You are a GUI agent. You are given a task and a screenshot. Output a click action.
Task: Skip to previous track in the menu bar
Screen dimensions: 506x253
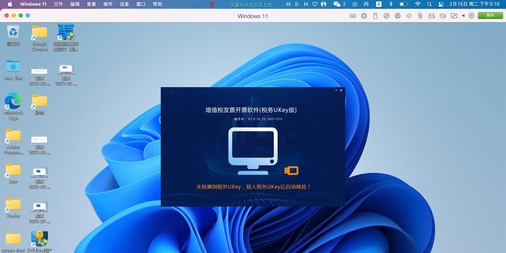click(x=288, y=4)
